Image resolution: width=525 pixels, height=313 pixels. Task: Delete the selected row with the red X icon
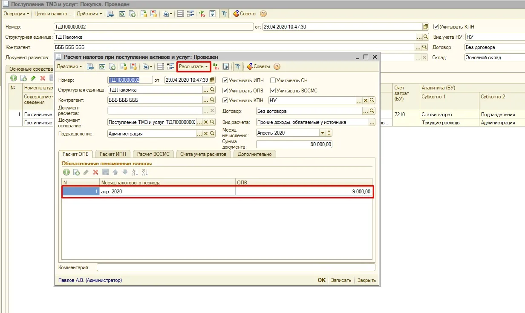96,172
